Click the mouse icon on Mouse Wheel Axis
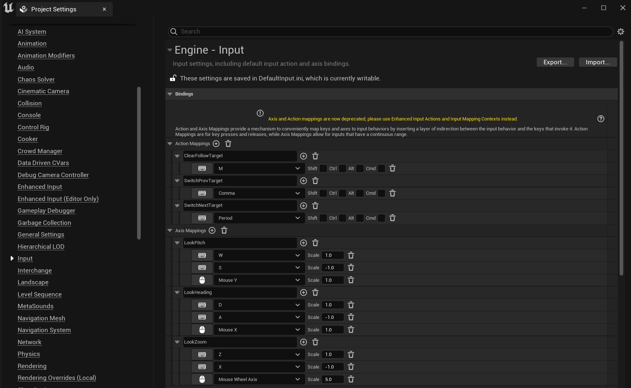The width and height of the screenshot is (631, 388). 202,379
